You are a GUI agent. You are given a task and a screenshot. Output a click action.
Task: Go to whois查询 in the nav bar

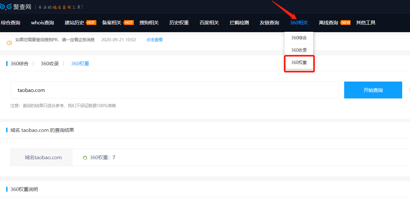[42, 23]
